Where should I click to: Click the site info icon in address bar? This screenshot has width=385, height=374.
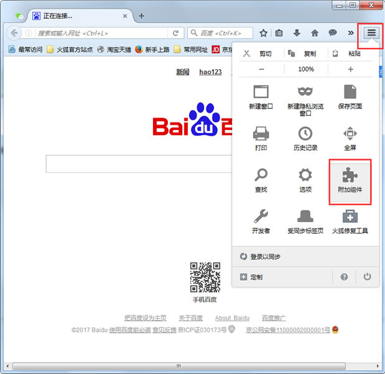[x=28, y=33]
